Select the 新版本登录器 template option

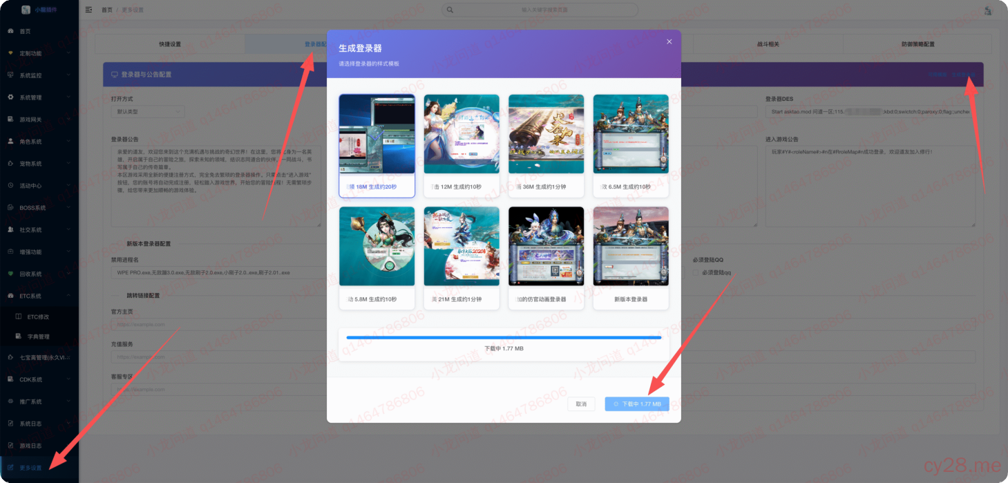(x=630, y=258)
